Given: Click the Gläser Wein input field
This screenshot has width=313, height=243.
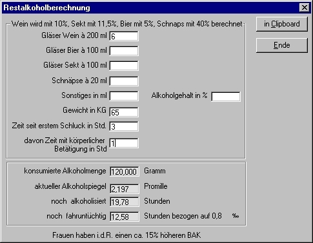Looking at the screenshot, I should [124, 36].
